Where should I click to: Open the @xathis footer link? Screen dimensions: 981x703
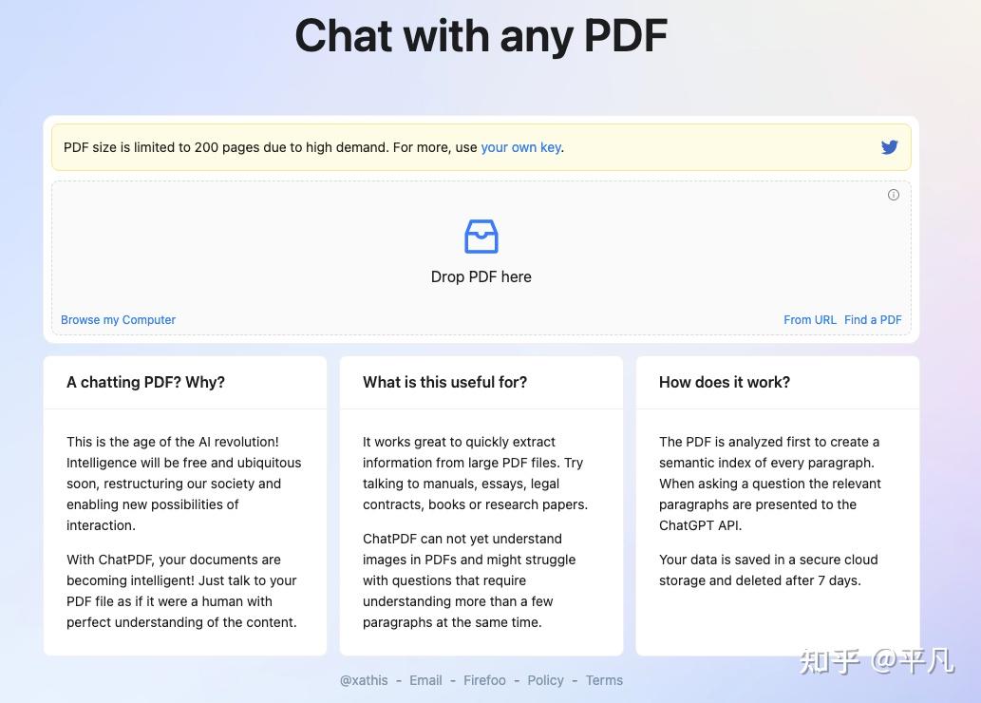click(364, 680)
